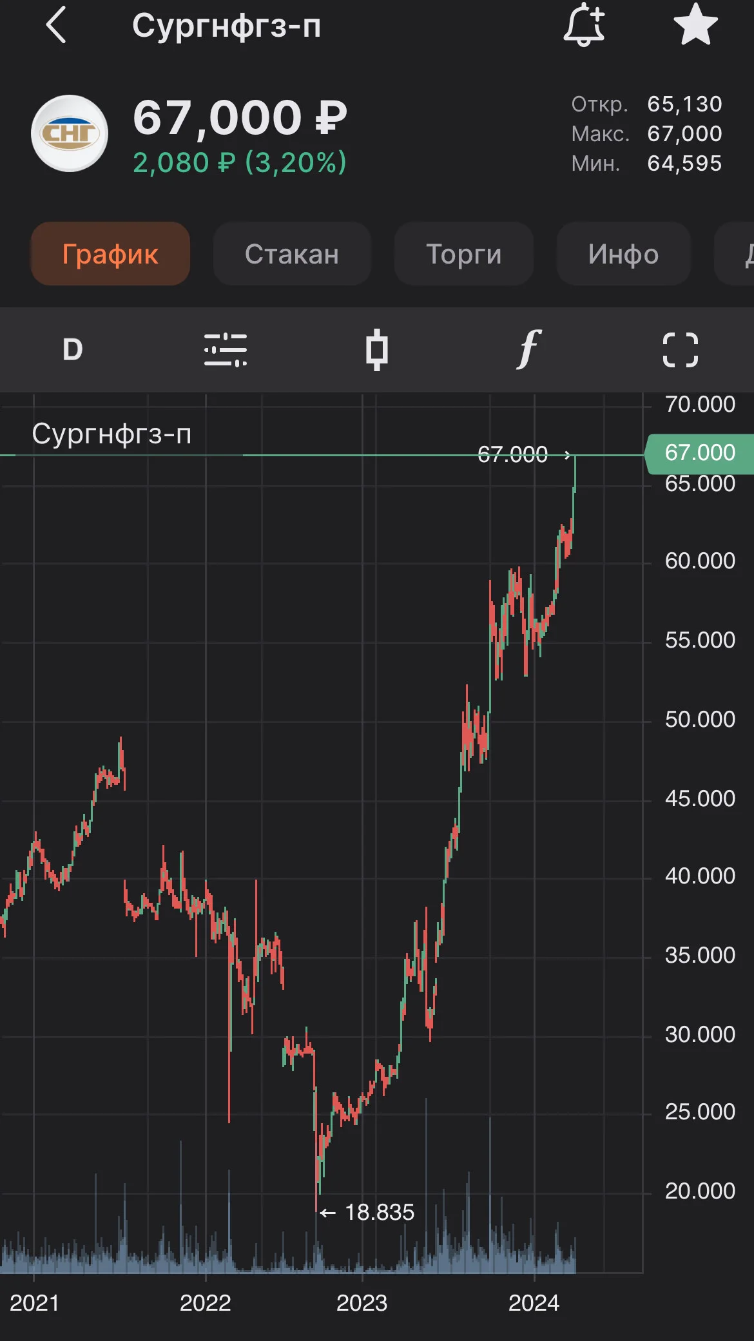Tap the 50.000 price axis label
This screenshot has height=1341, width=754.
point(700,719)
